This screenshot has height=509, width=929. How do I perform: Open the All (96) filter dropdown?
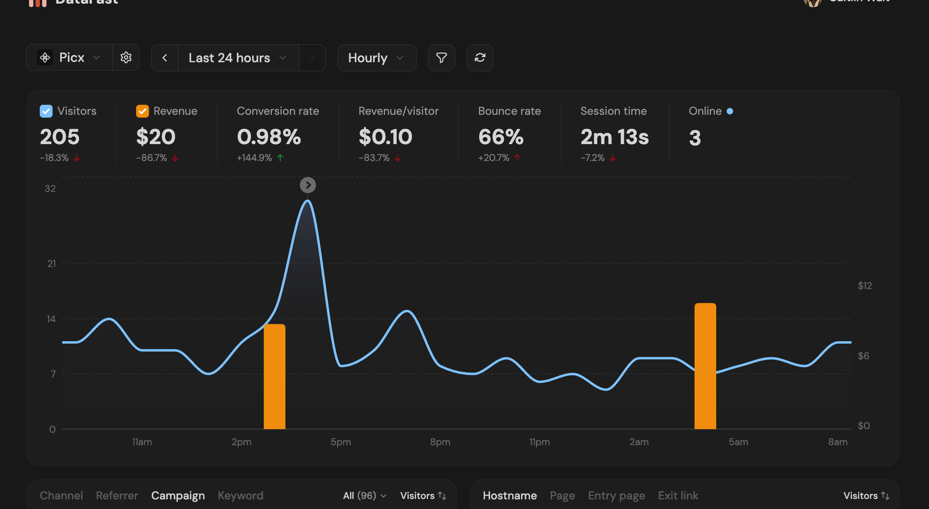tap(365, 496)
